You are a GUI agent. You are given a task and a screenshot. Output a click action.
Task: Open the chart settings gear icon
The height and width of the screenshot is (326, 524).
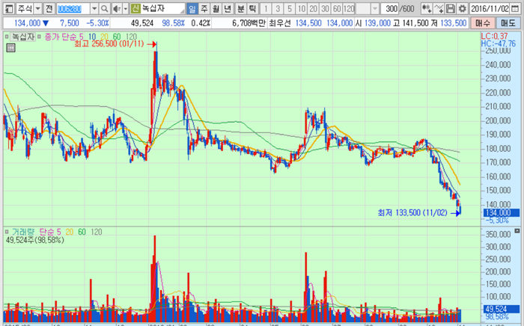(461, 9)
